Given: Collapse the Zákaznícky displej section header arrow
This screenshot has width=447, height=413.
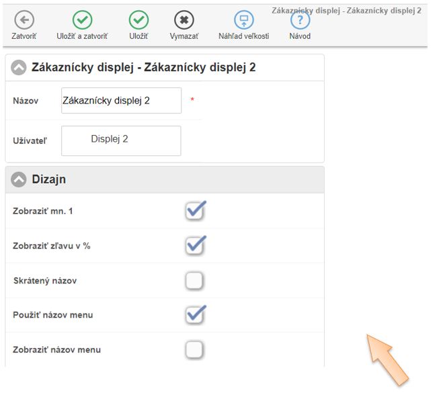Looking at the screenshot, I should (x=19, y=67).
